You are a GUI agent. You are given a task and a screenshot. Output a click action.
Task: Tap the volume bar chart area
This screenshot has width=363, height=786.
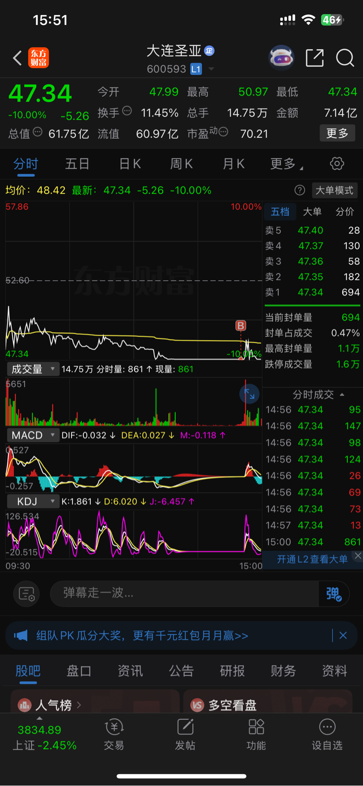pyautogui.click(x=134, y=402)
